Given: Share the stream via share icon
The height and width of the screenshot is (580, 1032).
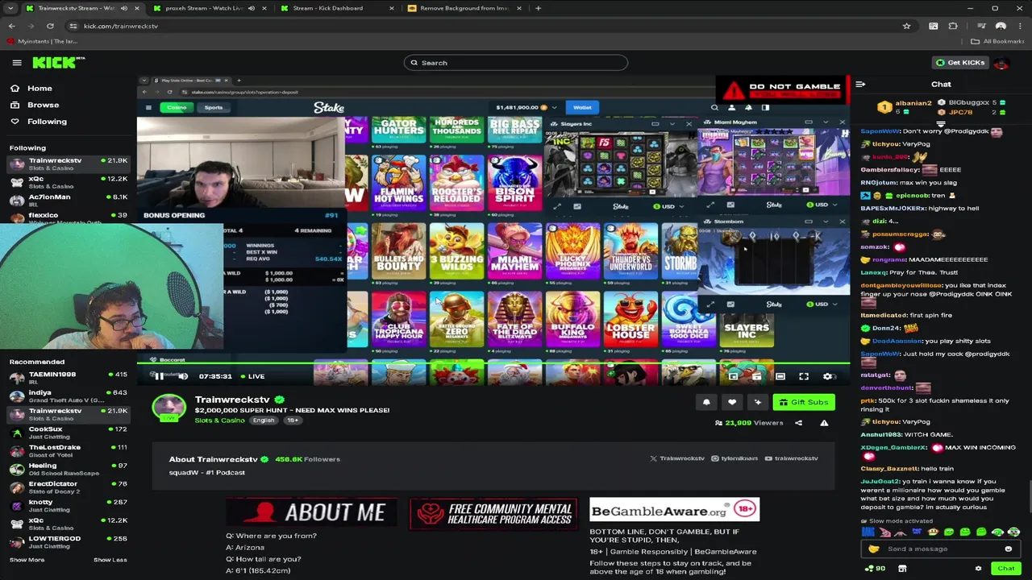Looking at the screenshot, I should coord(798,423).
